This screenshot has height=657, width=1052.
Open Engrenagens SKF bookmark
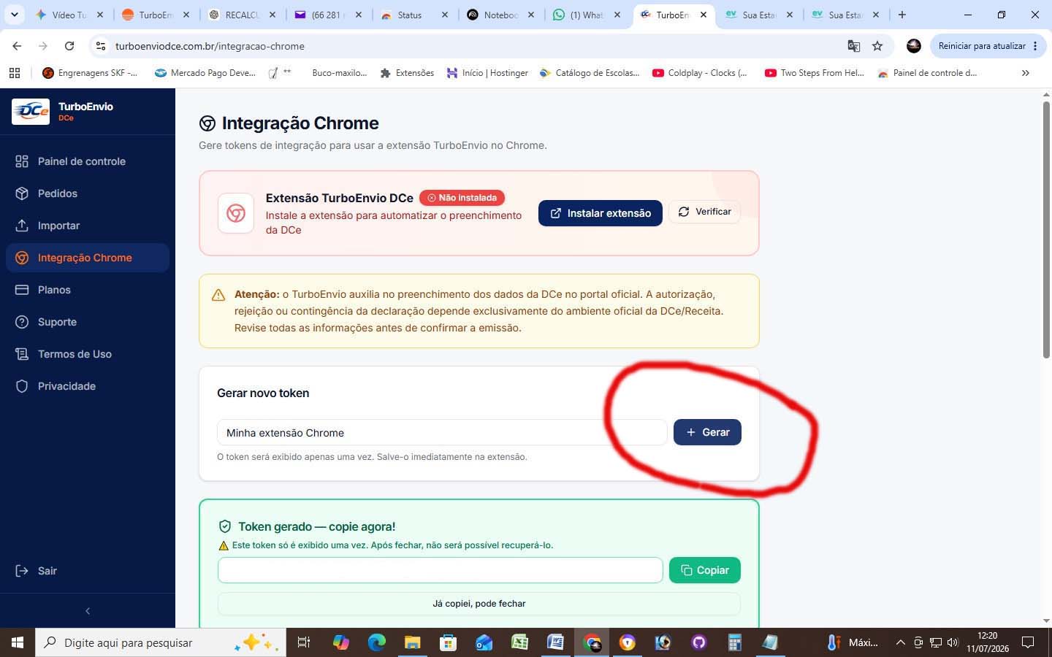click(x=90, y=73)
